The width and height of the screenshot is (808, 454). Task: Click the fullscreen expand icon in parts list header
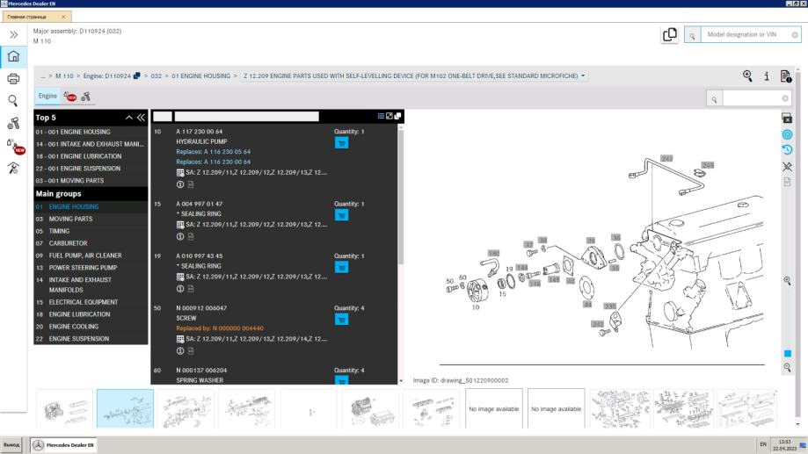[x=389, y=116]
